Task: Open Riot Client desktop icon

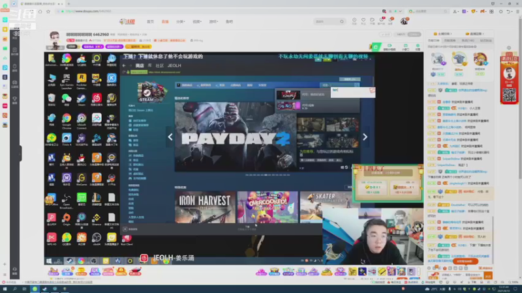Action: 127,239
